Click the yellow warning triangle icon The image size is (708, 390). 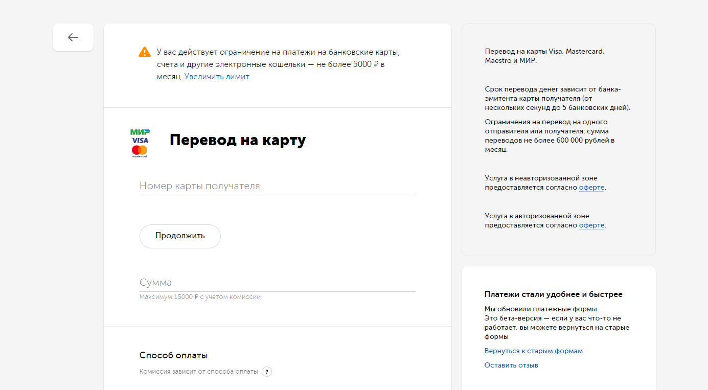click(144, 51)
